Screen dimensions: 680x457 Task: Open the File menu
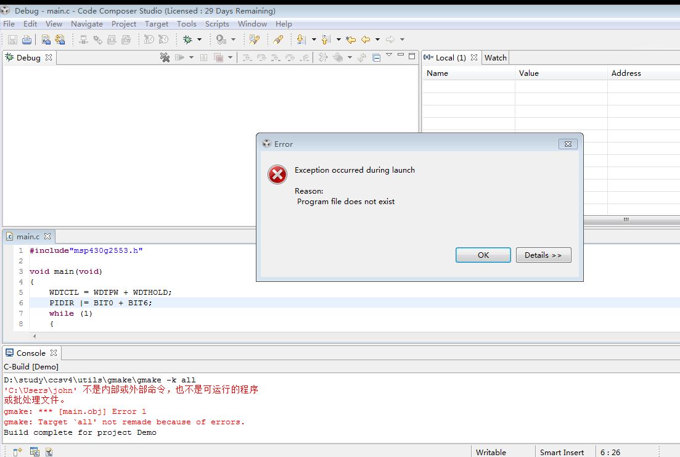[x=9, y=24]
